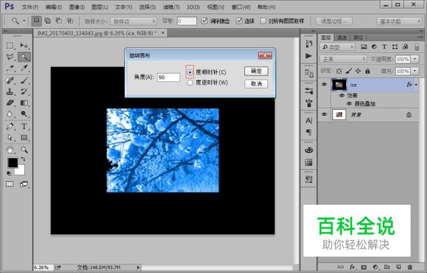Select the Rectangular Marquee tool
Viewport: 427px width, 273px height.
click(10, 45)
